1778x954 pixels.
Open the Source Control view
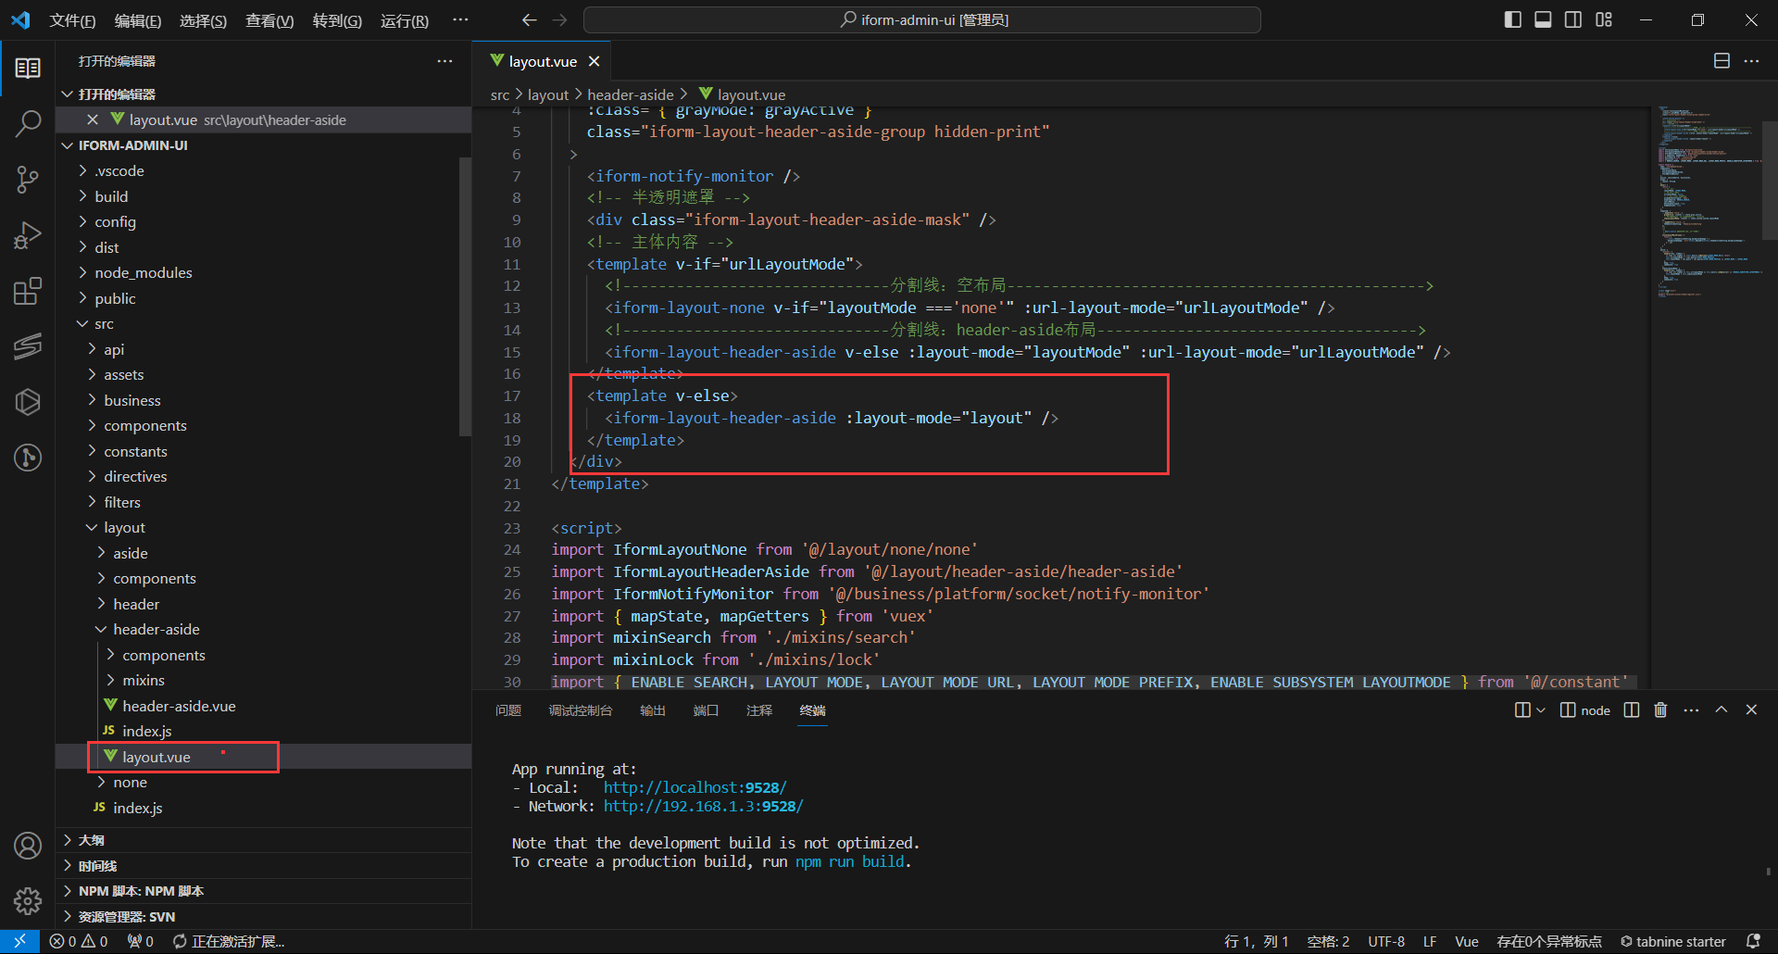(28, 179)
